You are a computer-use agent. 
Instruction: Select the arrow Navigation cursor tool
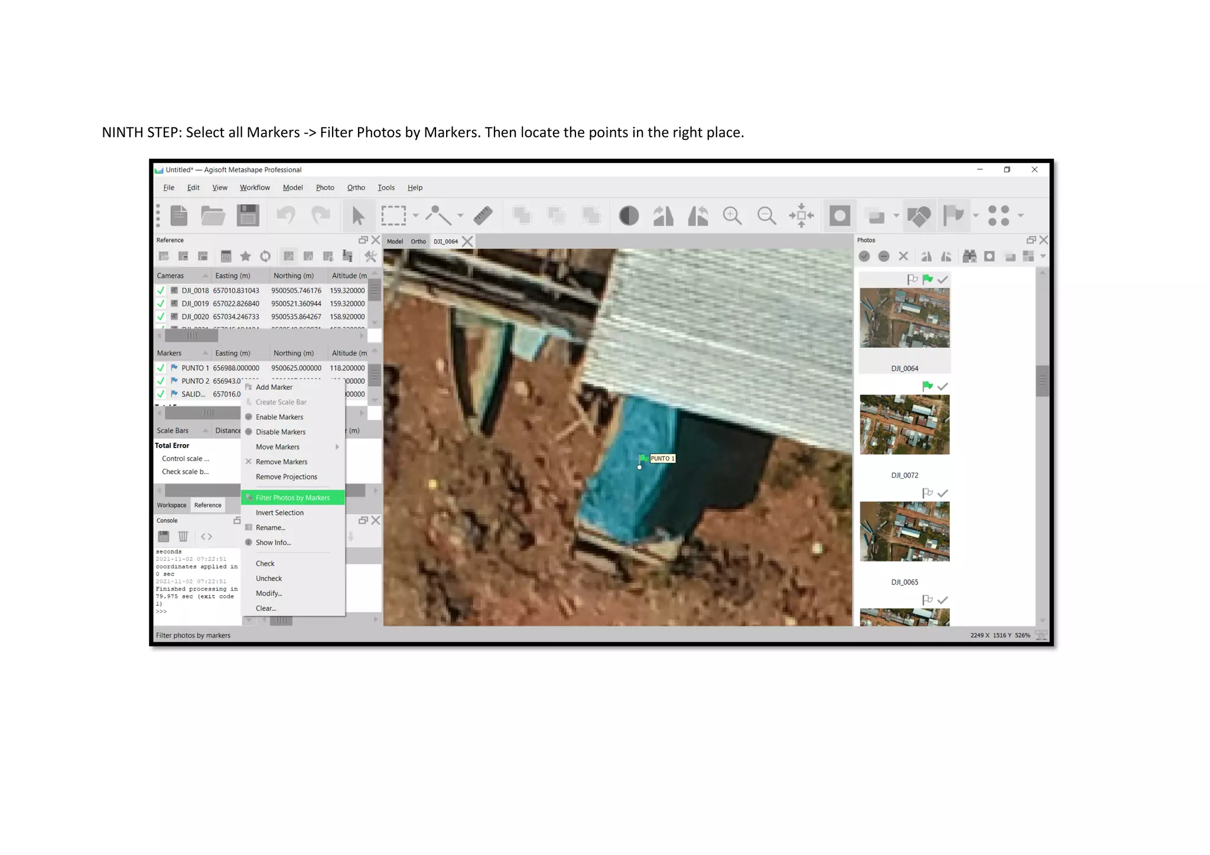[358, 216]
